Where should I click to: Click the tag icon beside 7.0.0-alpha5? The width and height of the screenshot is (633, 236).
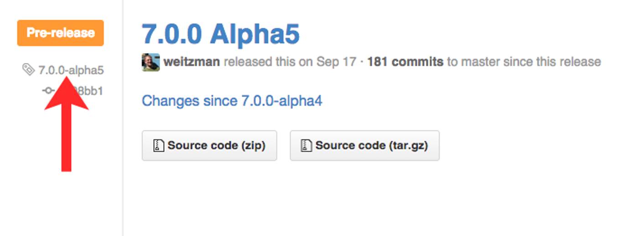pyautogui.click(x=28, y=70)
